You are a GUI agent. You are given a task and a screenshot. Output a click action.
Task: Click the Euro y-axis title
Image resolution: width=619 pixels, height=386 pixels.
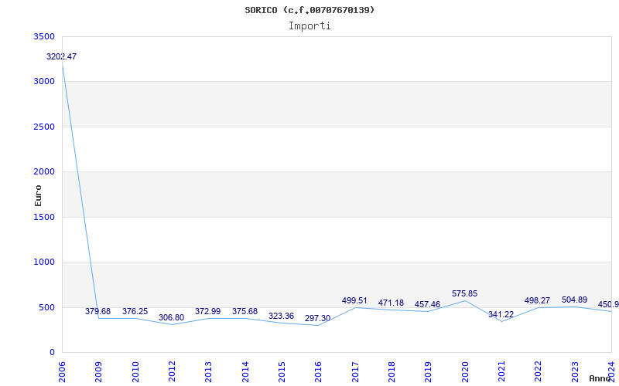tap(38, 195)
